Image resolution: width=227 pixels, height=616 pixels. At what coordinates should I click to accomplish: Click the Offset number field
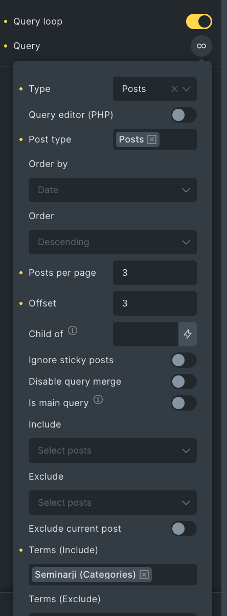click(x=155, y=303)
